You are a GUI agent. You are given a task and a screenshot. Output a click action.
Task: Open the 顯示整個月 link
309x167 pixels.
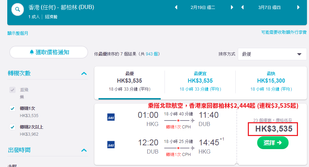18,33
